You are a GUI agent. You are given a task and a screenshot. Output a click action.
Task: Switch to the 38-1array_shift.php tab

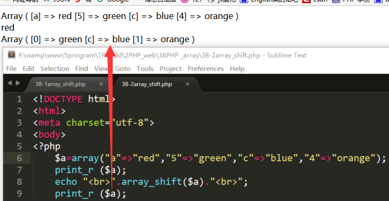pos(60,84)
